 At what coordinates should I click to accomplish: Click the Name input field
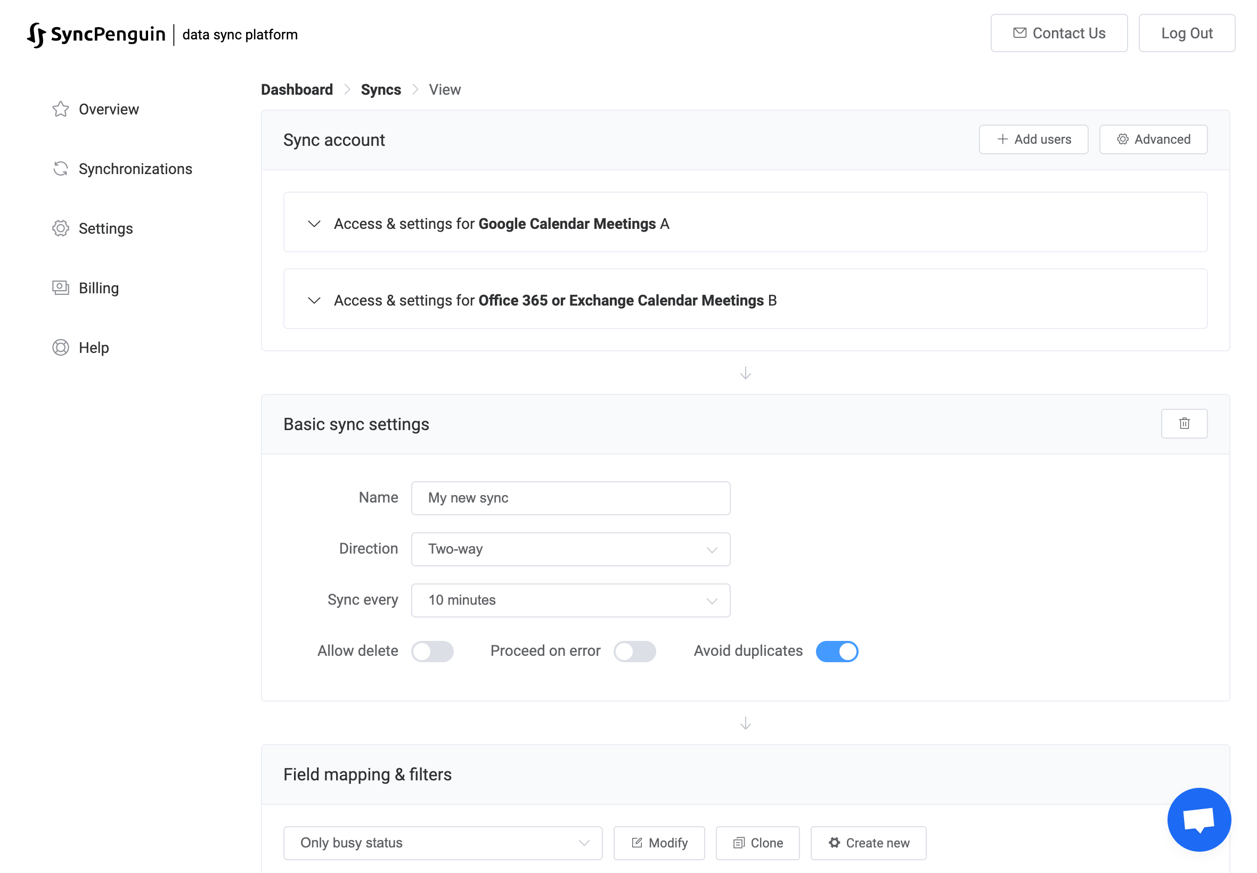570,498
